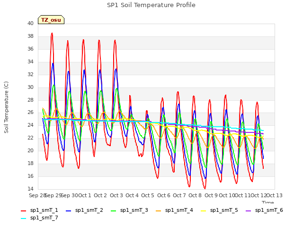Toggle the sp1_smT_1 legend entry
This screenshot has width=303, height=227.
39,210
